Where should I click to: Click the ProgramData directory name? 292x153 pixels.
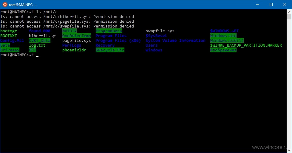click(109, 31)
